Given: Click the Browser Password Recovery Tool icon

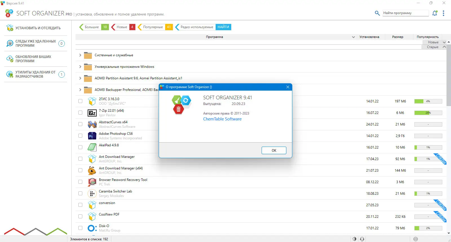Looking at the screenshot, I should 92,182.
